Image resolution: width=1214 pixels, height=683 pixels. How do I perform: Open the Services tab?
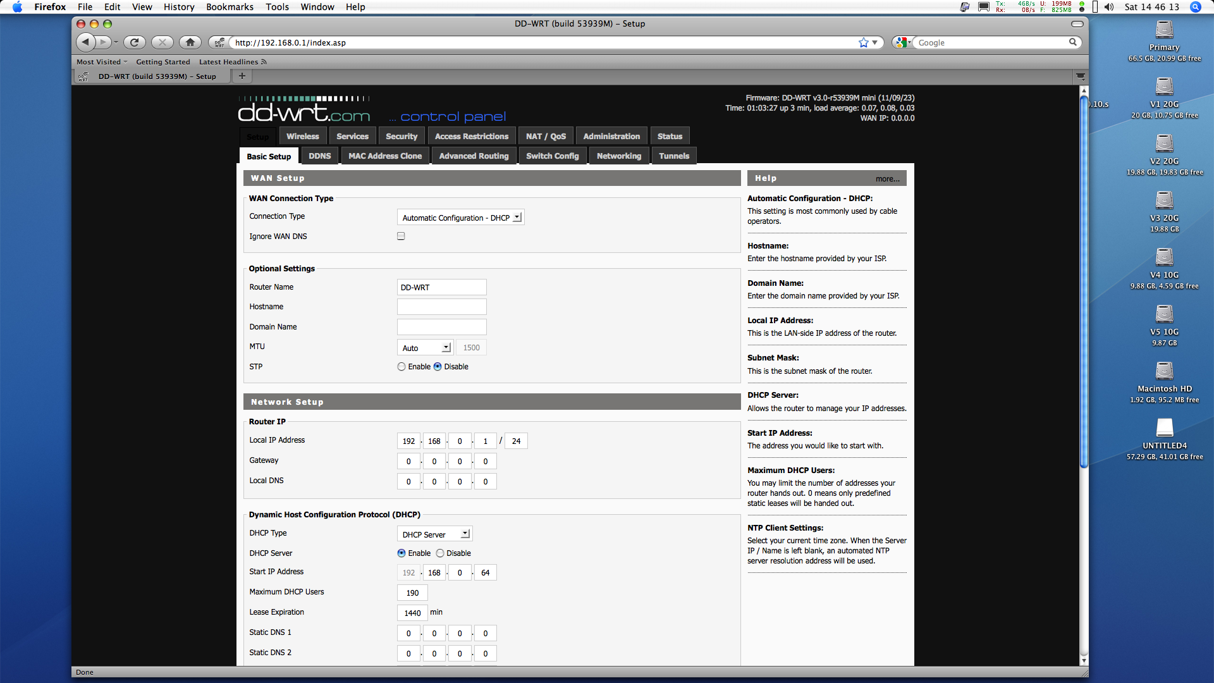[352, 136]
